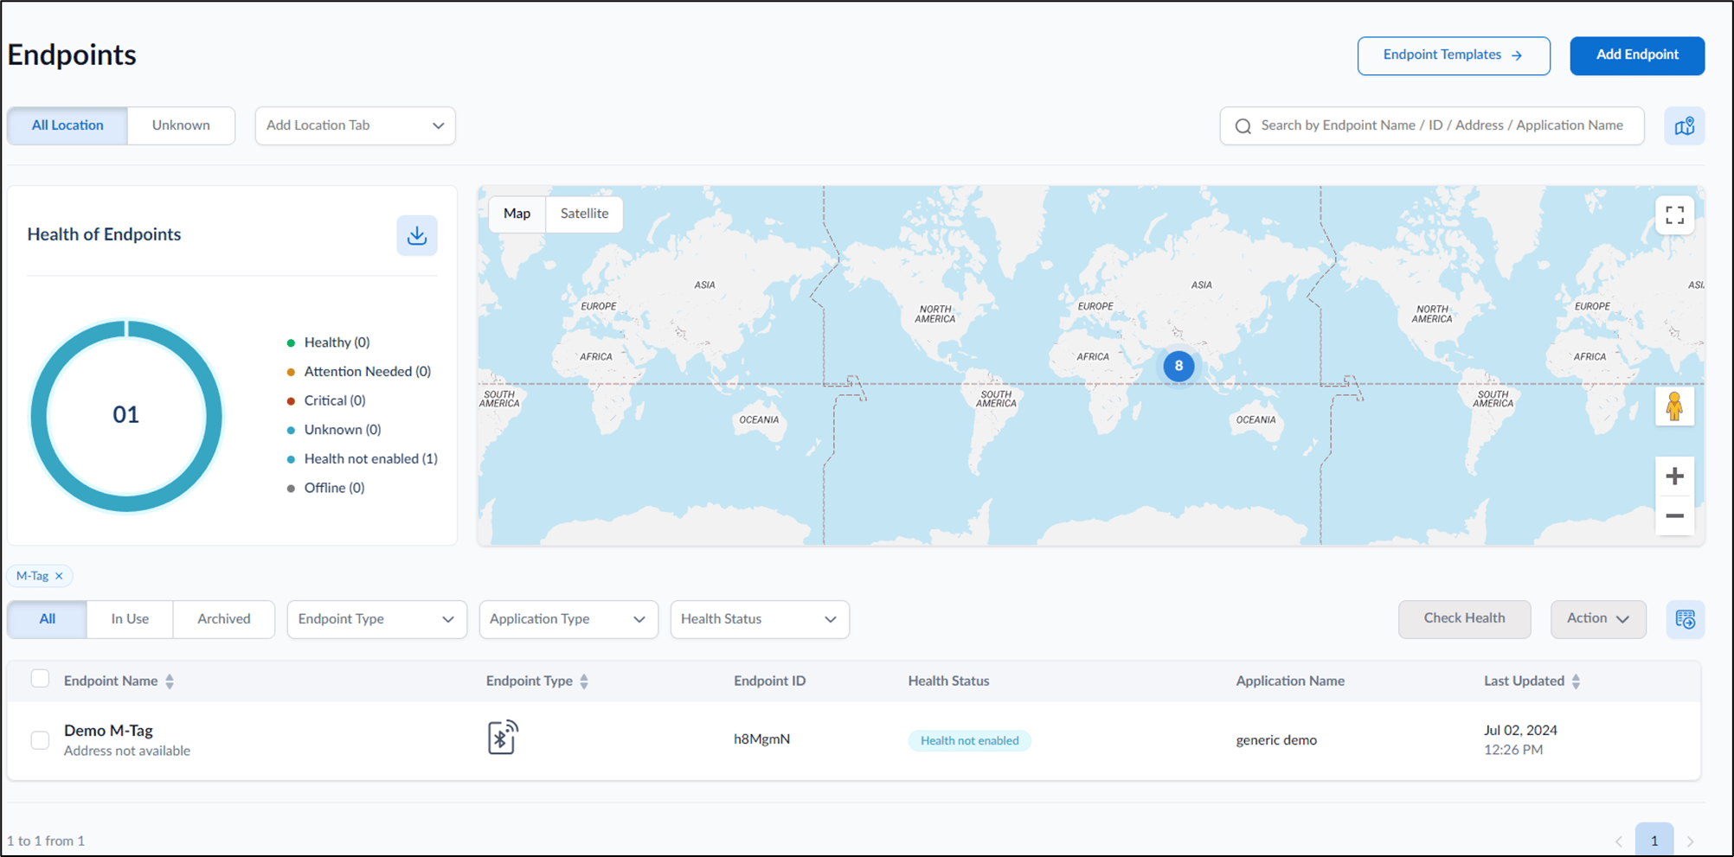Image resolution: width=1734 pixels, height=857 pixels.
Task: Click the Healthy (0) legend entry
Action: [329, 342]
